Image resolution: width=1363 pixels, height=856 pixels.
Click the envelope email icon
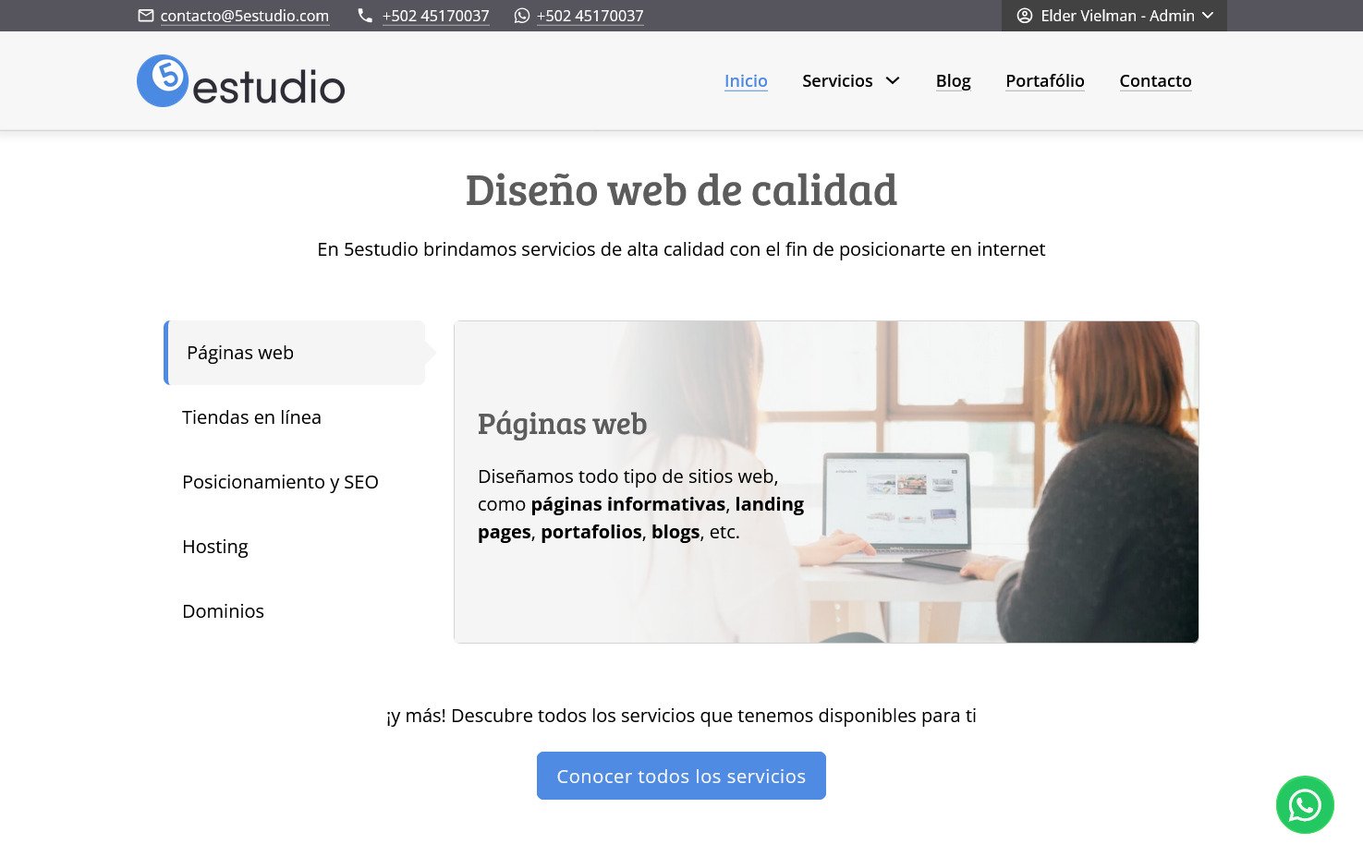click(x=146, y=16)
